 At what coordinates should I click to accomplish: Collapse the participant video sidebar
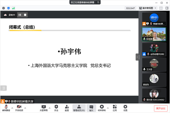(x=137, y=57)
